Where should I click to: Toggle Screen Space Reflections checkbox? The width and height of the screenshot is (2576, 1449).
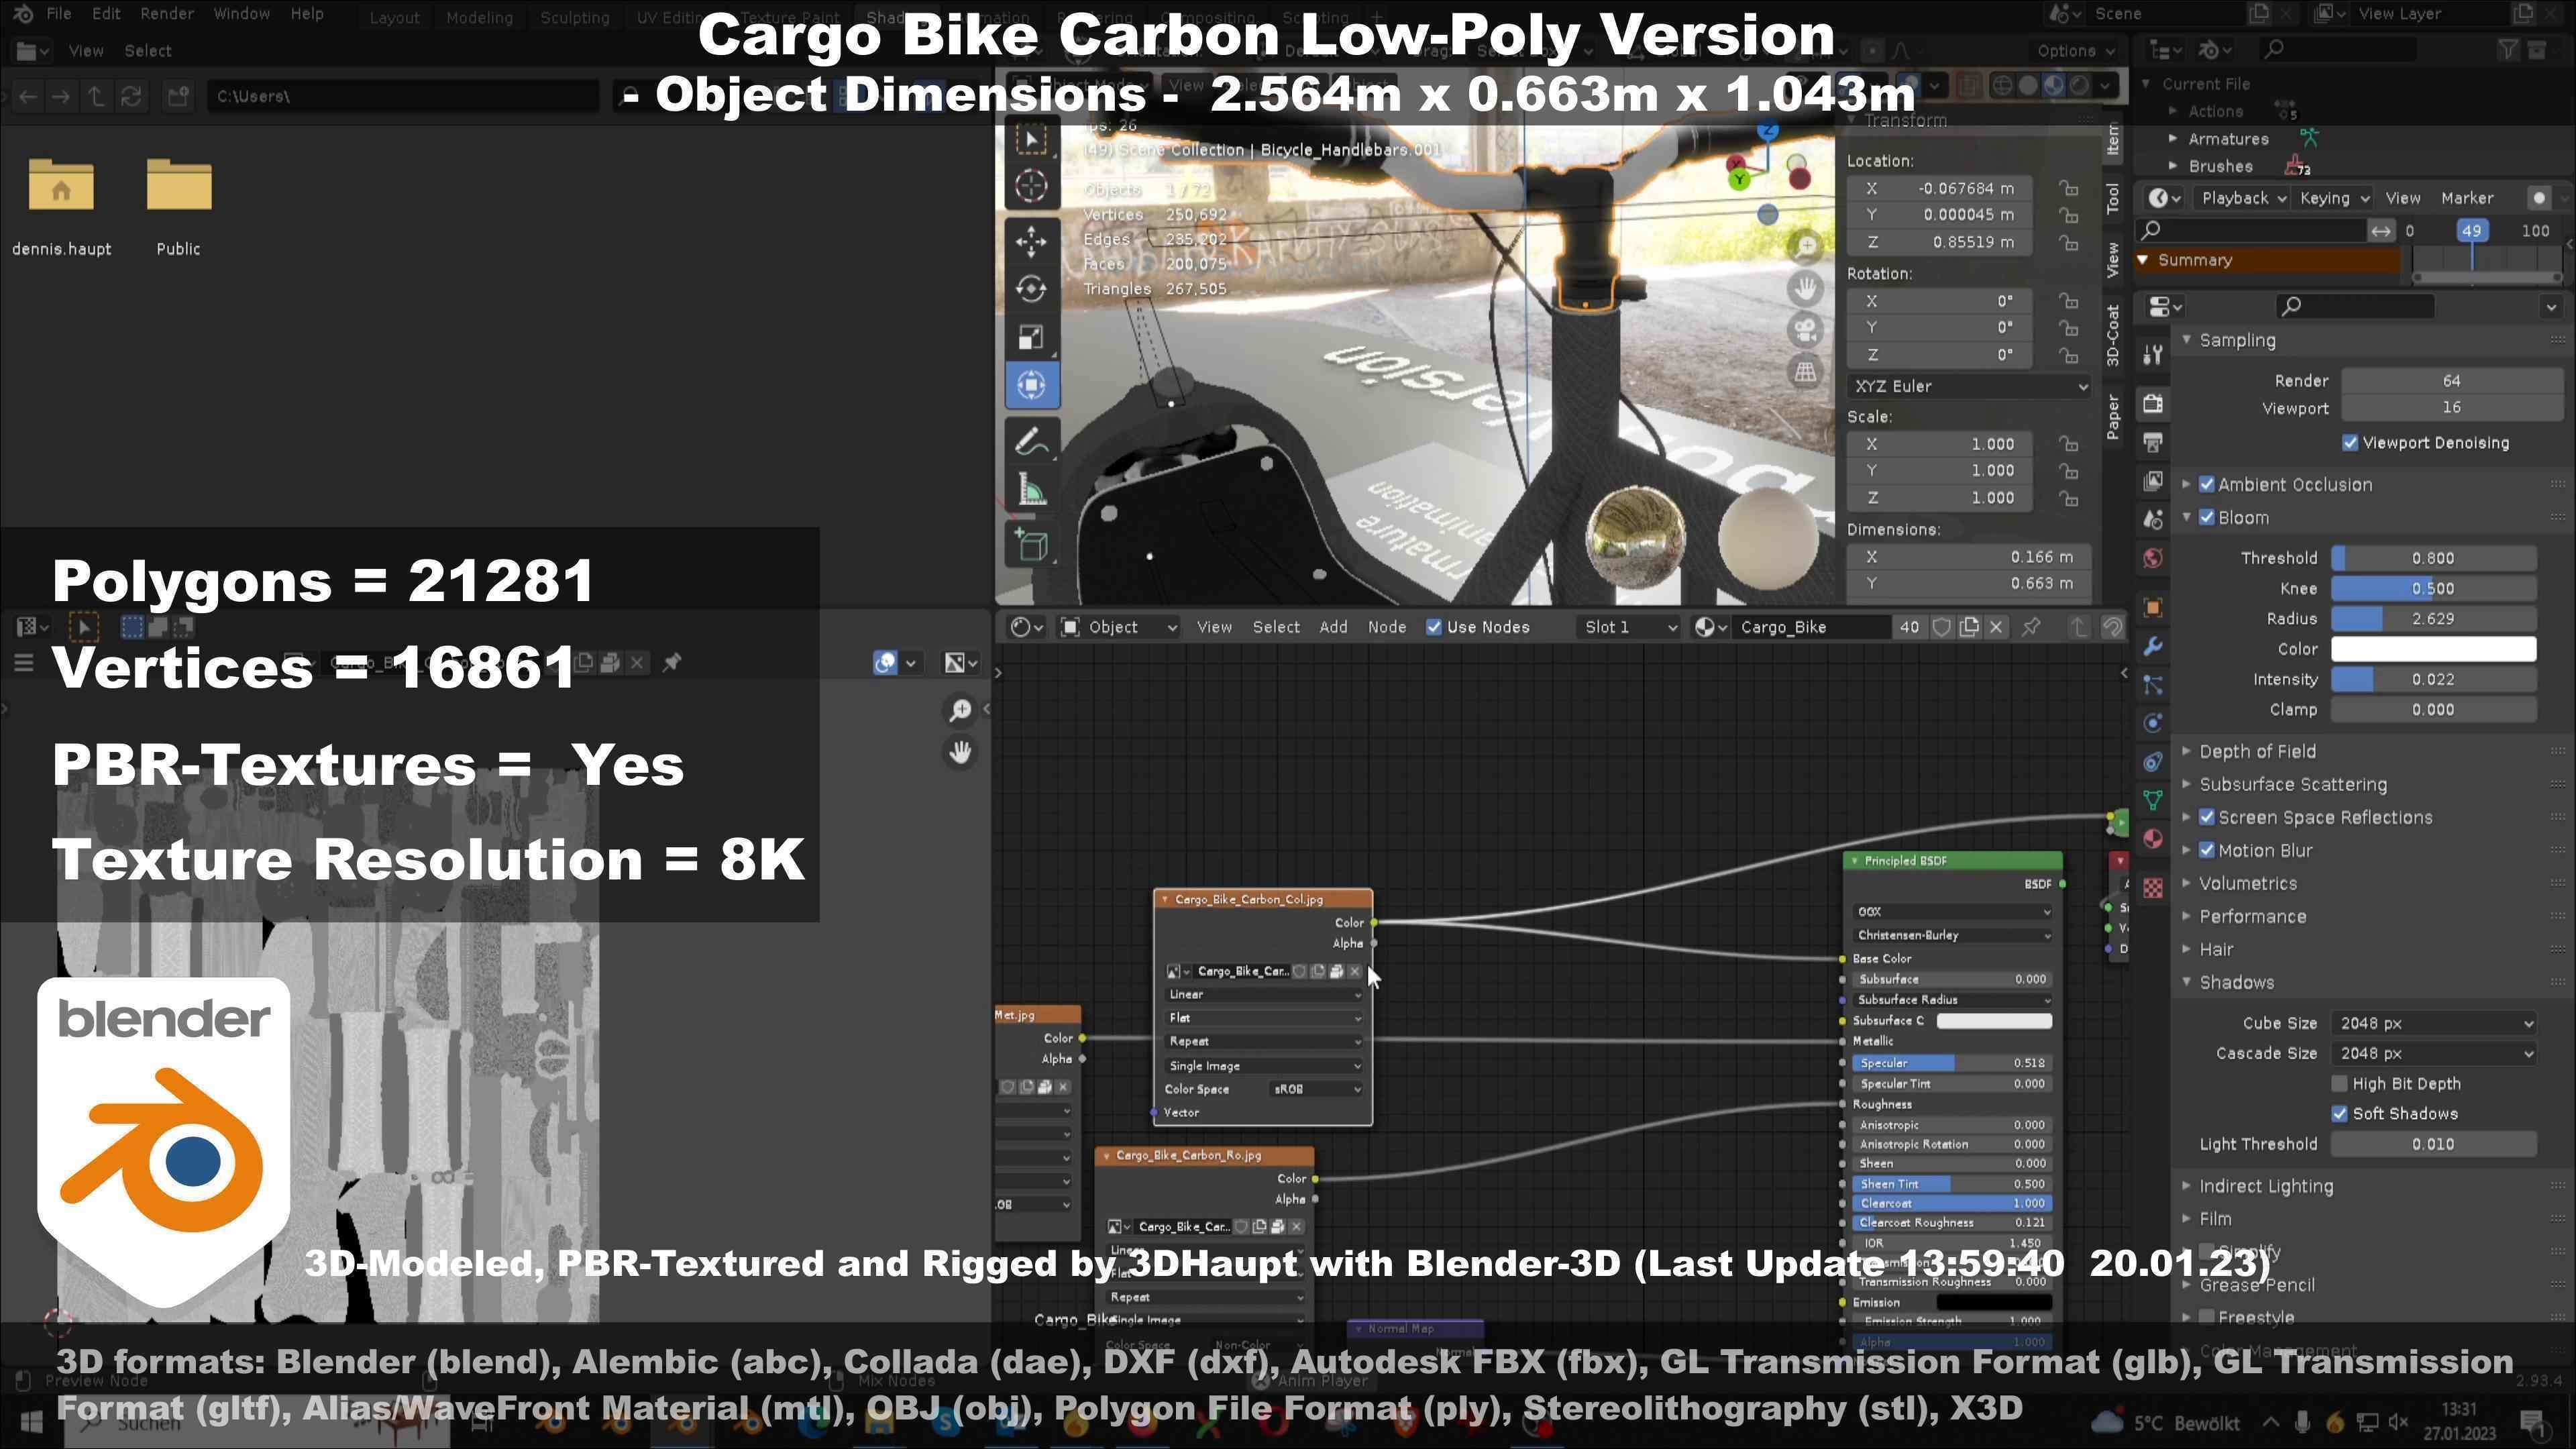coord(2207,818)
